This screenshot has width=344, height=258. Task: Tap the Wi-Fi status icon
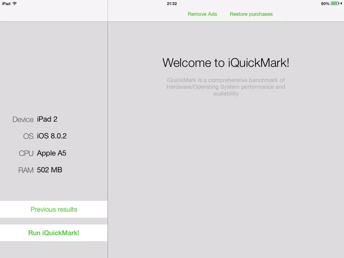pos(14,3)
